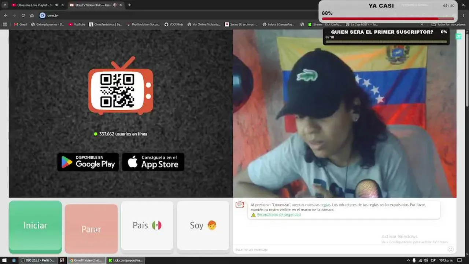Open the CinesTentativos bookmark
Screen dimensions: 469x264
tap(106, 25)
